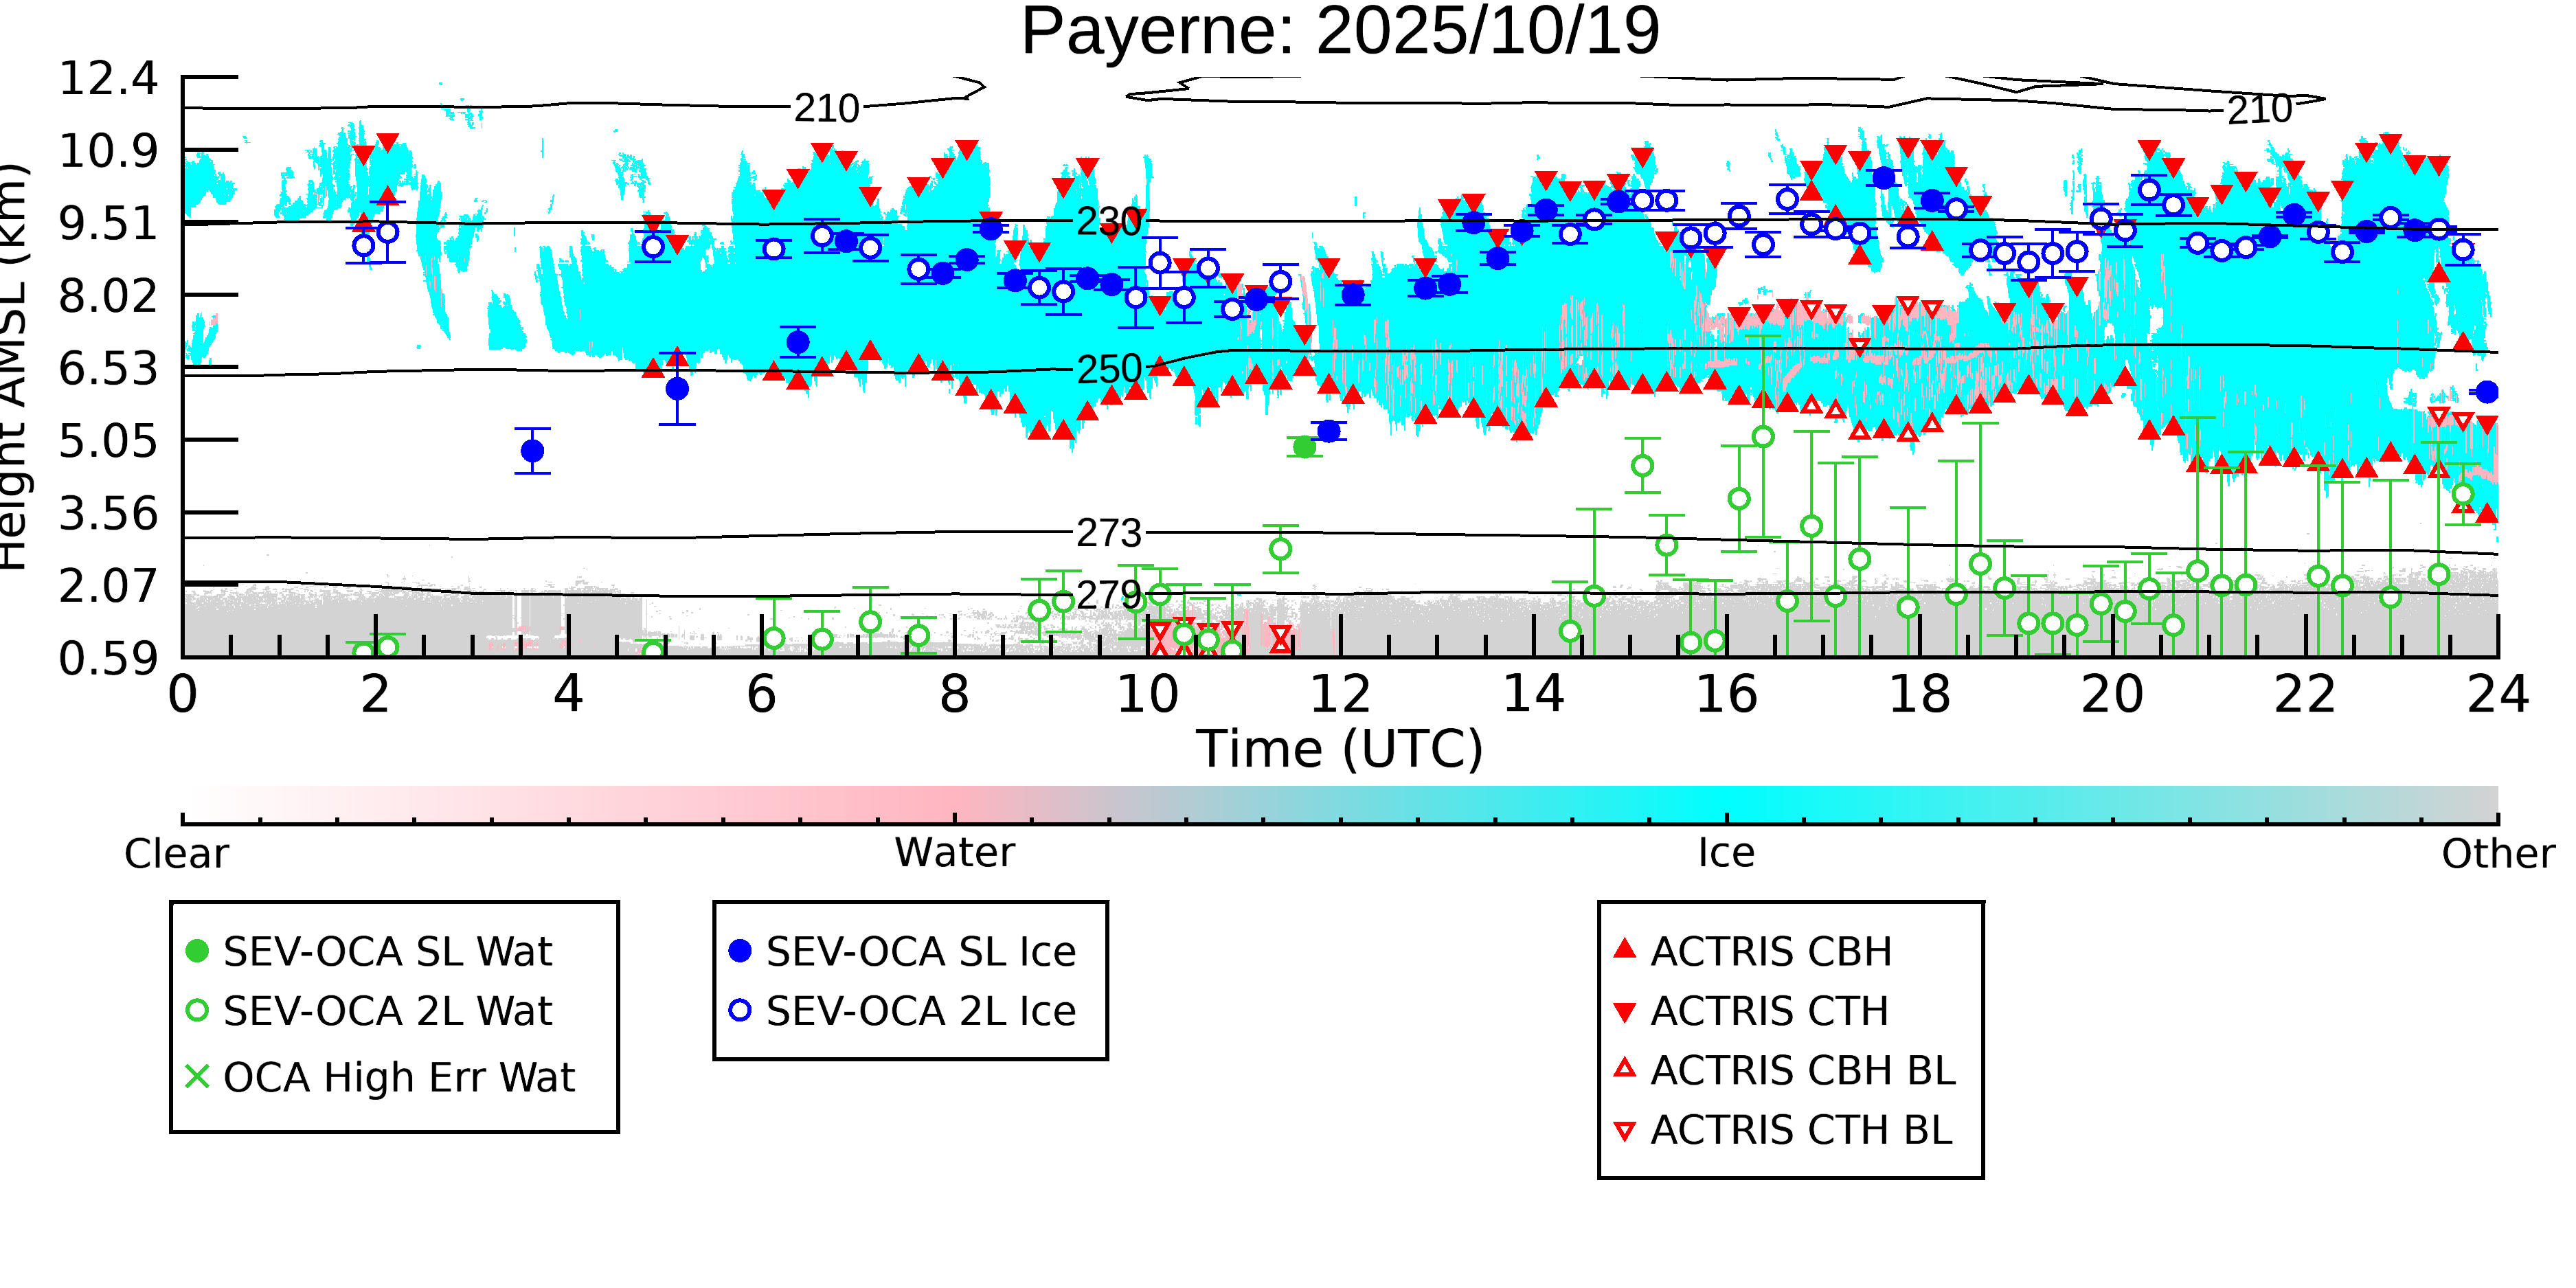Click the 273 isotherm contour label
The width and height of the screenshot is (2576, 1288).
point(1108,533)
